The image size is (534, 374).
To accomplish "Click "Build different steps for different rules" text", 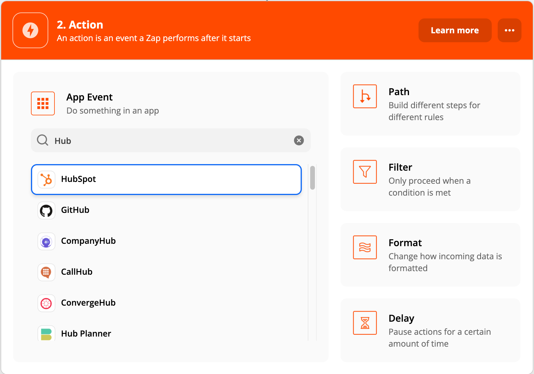I will pos(434,111).
